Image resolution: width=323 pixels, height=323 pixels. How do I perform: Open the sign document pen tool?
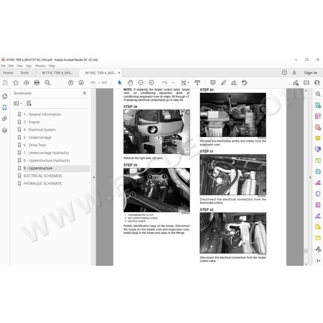pyautogui.click(x=234, y=83)
